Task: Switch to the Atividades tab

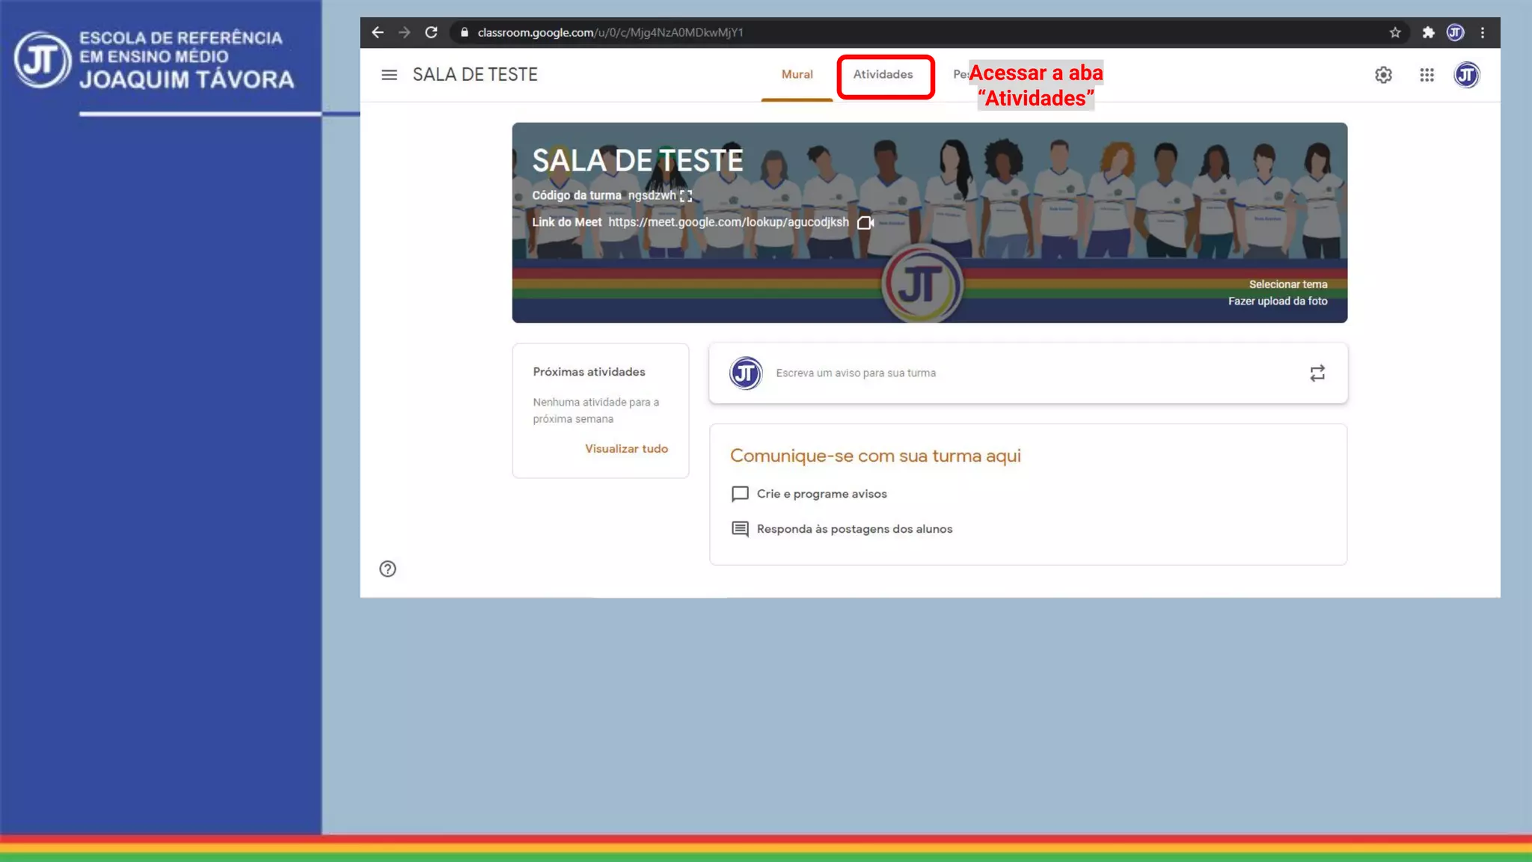Action: (x=883, y=75)
